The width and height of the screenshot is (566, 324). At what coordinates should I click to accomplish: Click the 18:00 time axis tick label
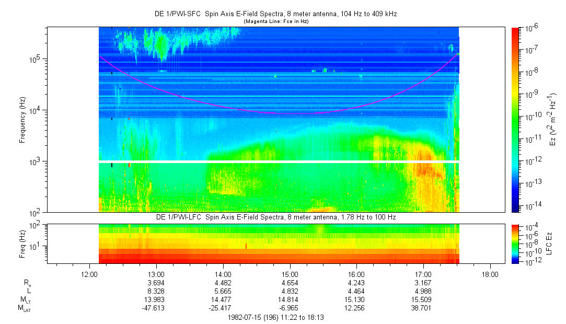(490, 274)
